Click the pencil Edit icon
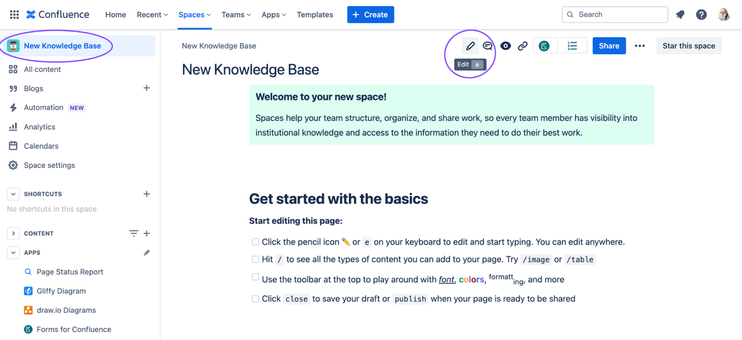Image resolution: width=742 pixels, height=340 pixels. click(470, 46)
